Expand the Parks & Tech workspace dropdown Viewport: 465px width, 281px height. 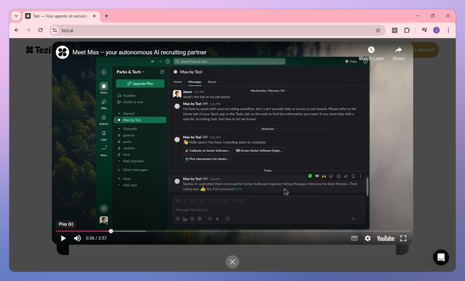pos(130,72)
